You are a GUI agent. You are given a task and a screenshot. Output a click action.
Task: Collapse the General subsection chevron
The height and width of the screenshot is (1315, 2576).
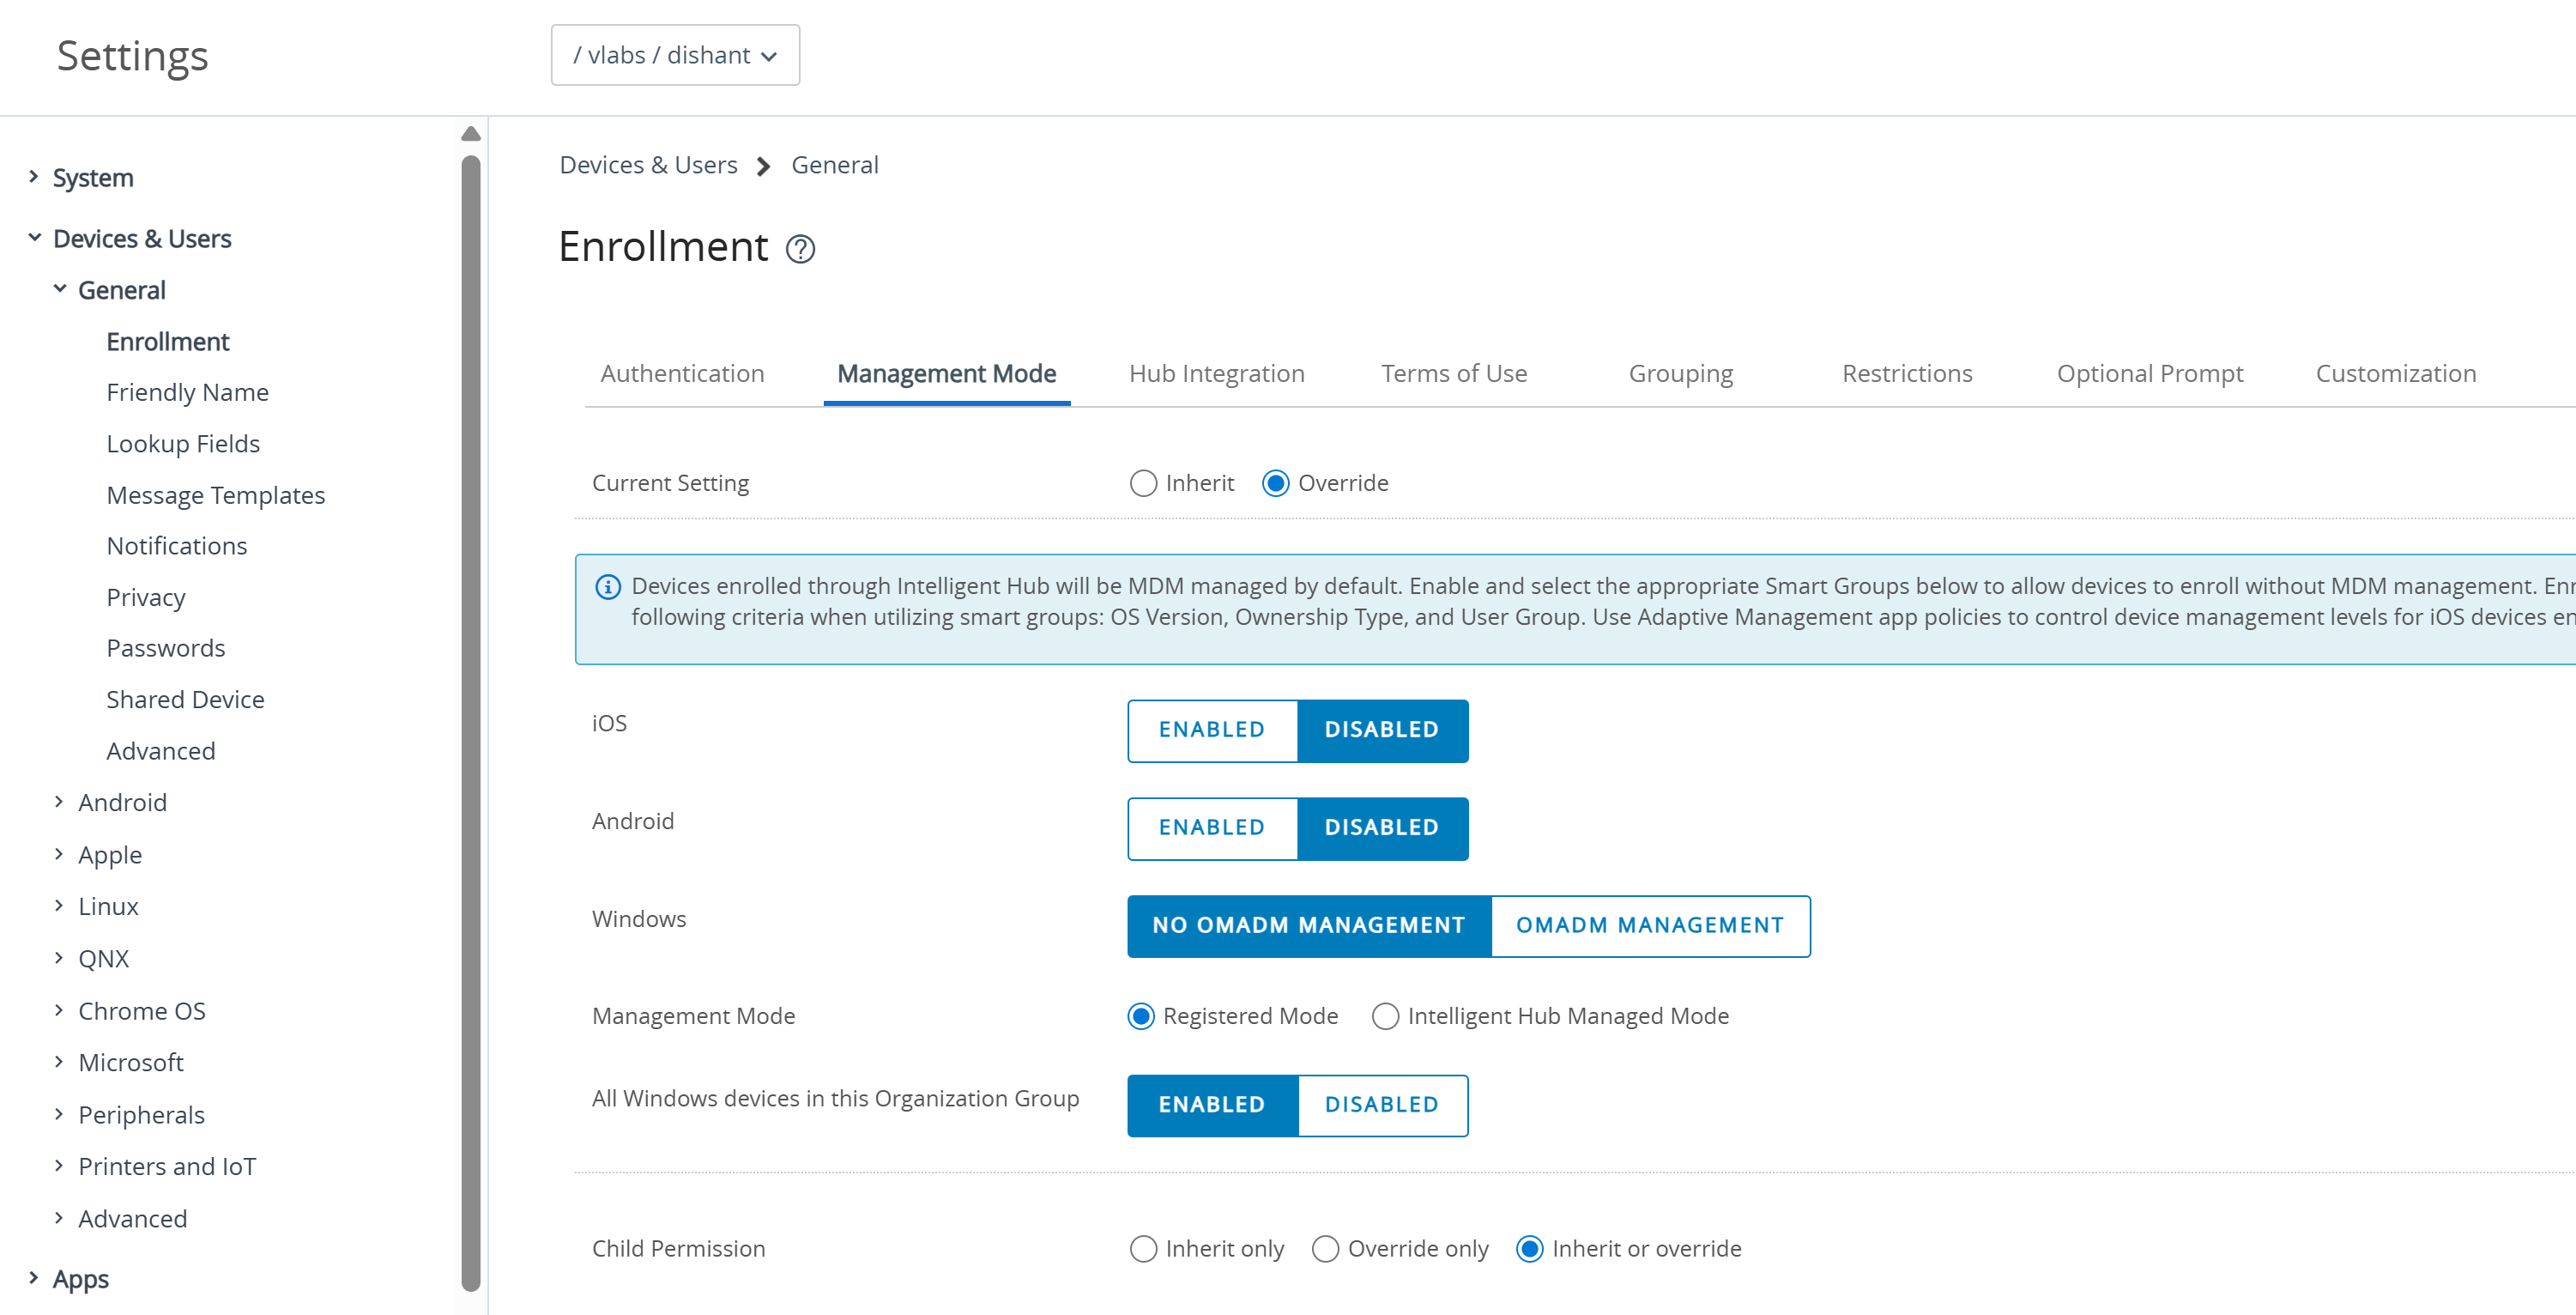[60, 289]
